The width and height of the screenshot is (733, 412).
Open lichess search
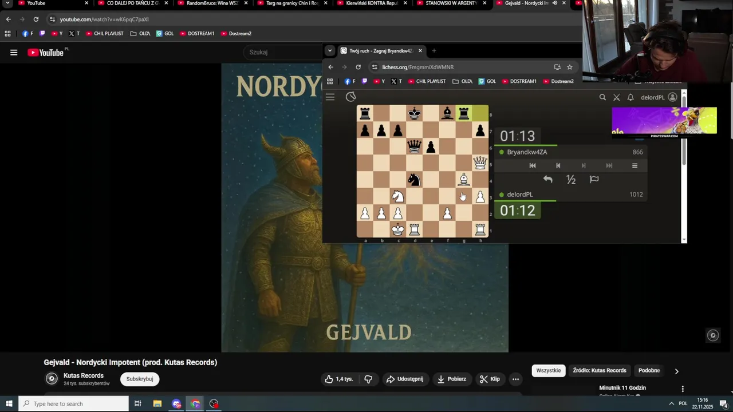click(x=602, y=97)
